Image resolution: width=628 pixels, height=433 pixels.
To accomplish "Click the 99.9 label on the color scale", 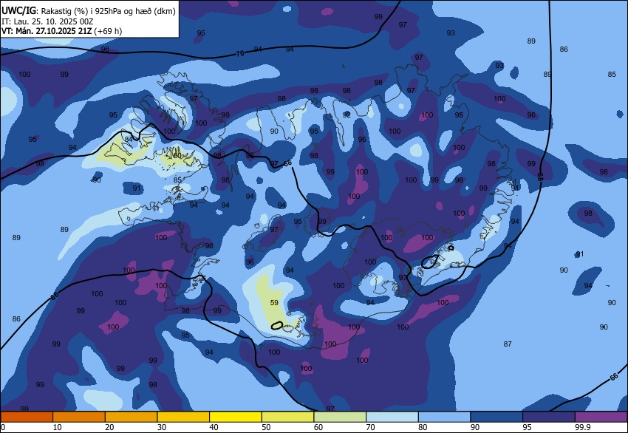I will (583, 427).
